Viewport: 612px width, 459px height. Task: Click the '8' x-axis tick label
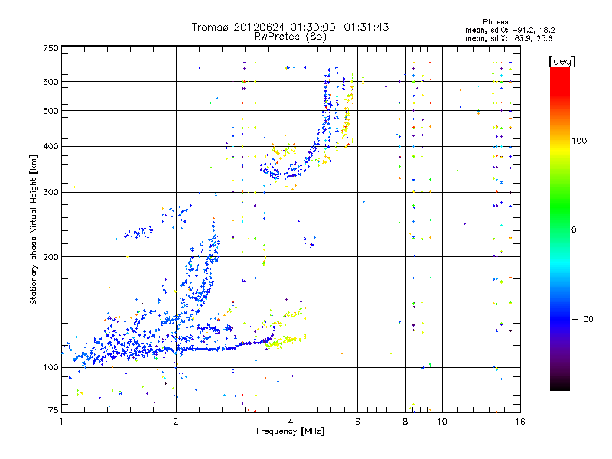pos(405,422)
